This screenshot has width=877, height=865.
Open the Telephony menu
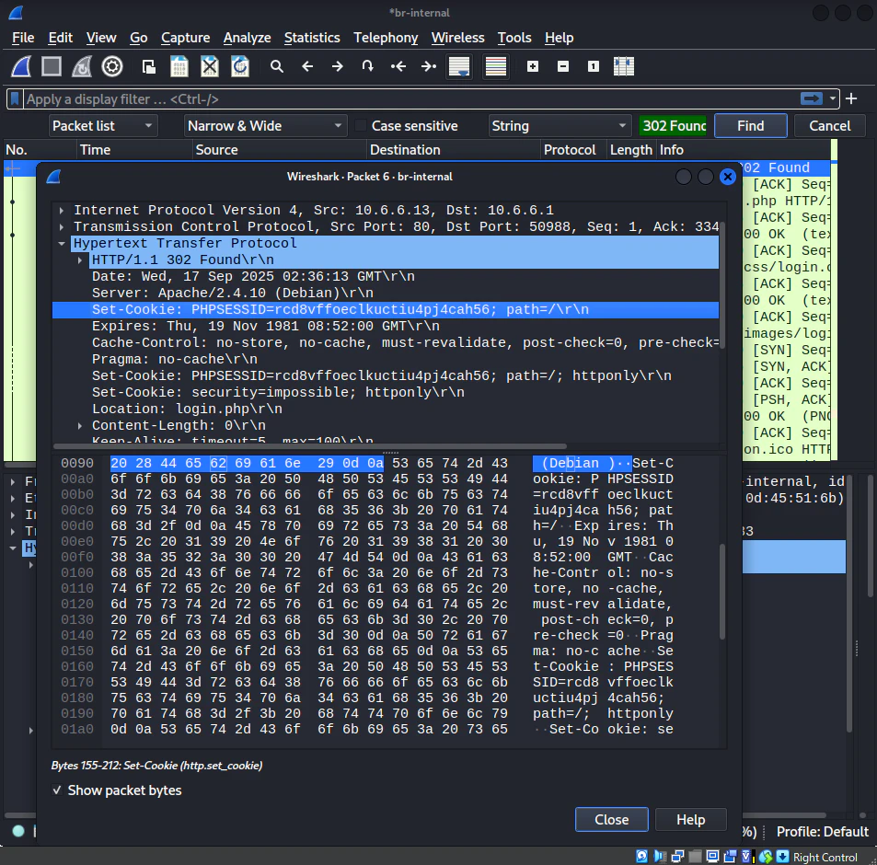pos(386,38)
